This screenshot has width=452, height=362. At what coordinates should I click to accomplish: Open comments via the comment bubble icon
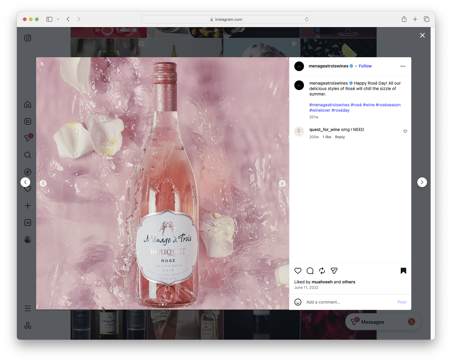pyautogui.click(x=310, y=271)
